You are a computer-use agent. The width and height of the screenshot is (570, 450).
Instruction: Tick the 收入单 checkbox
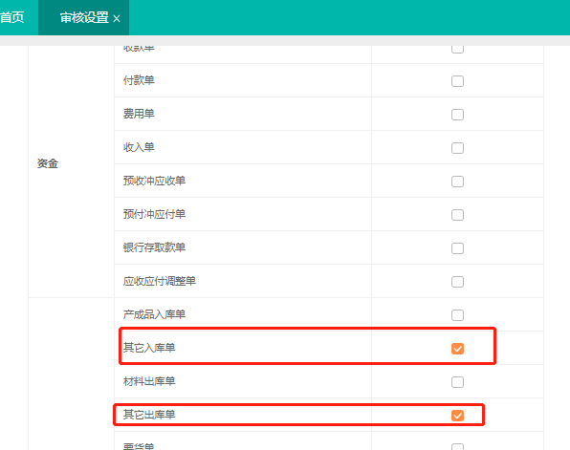pos(457,148)
